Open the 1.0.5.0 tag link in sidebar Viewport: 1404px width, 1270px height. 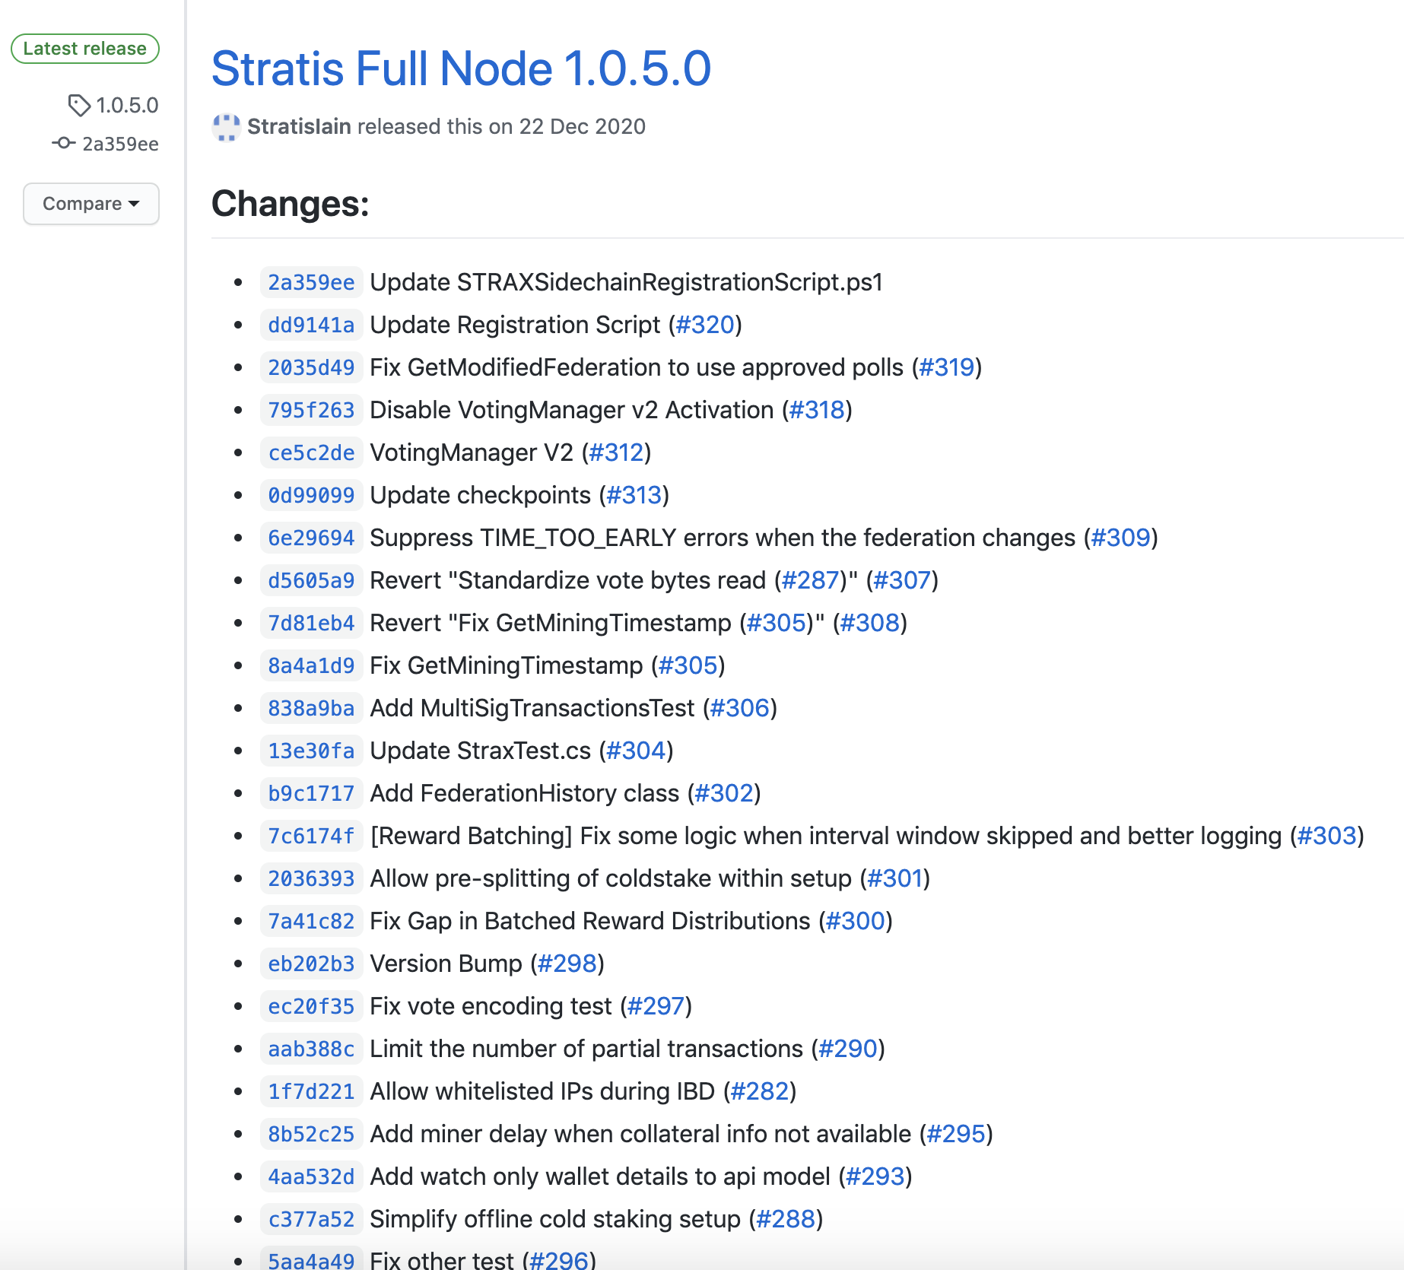click(127, 105)
